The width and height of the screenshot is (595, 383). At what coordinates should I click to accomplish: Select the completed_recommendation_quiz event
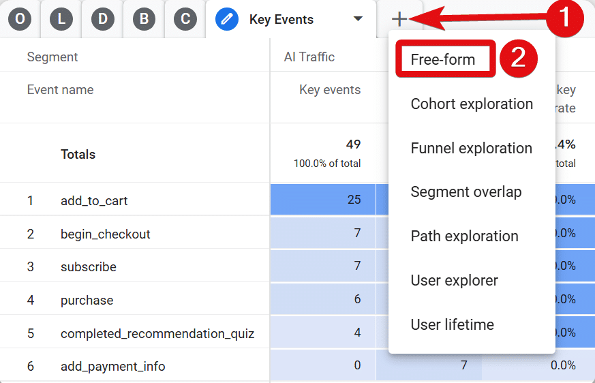[x=157, y=334]
